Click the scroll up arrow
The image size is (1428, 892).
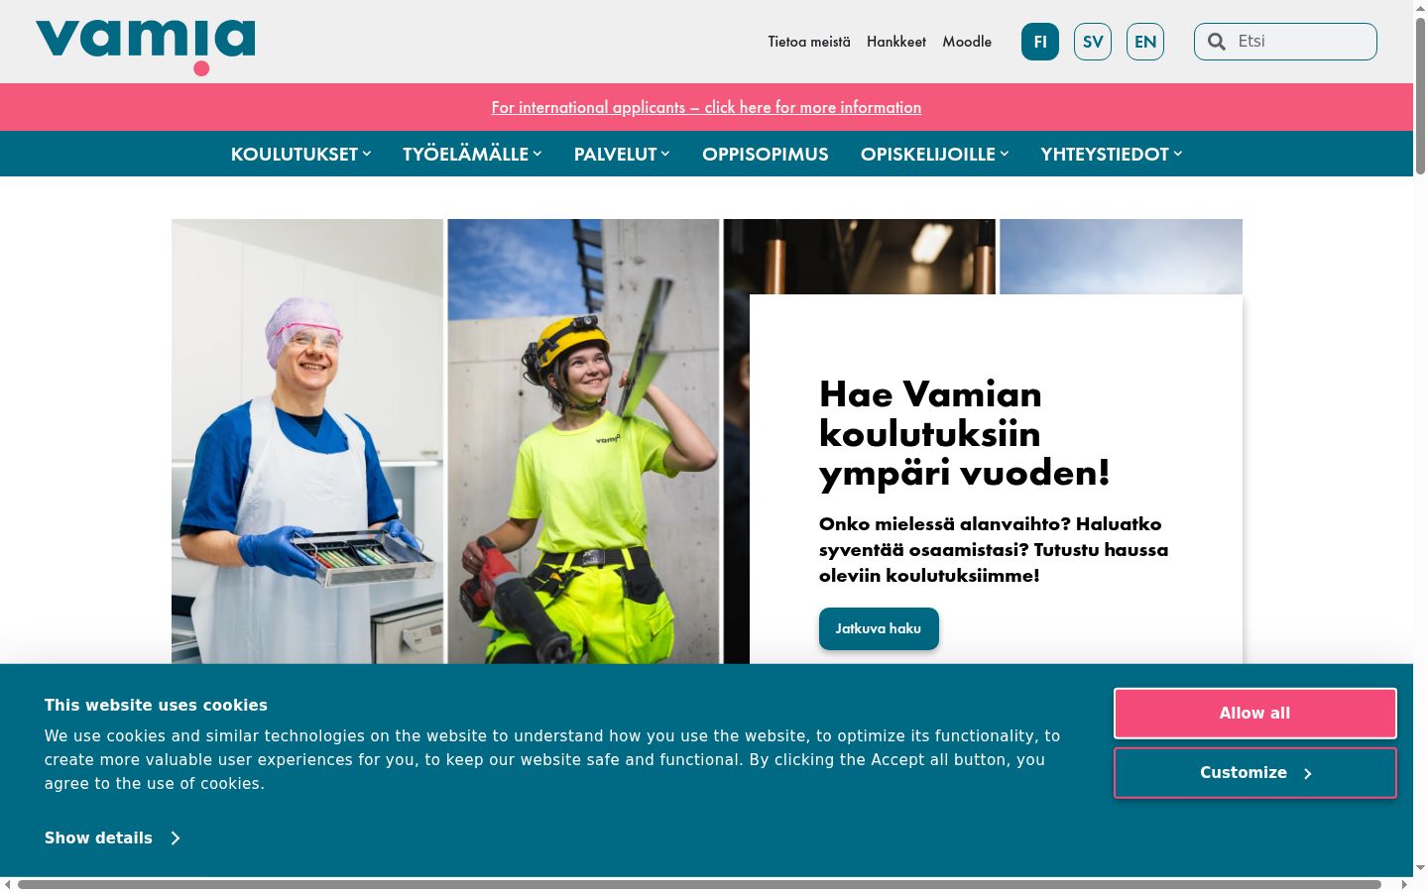(1420, 7)
